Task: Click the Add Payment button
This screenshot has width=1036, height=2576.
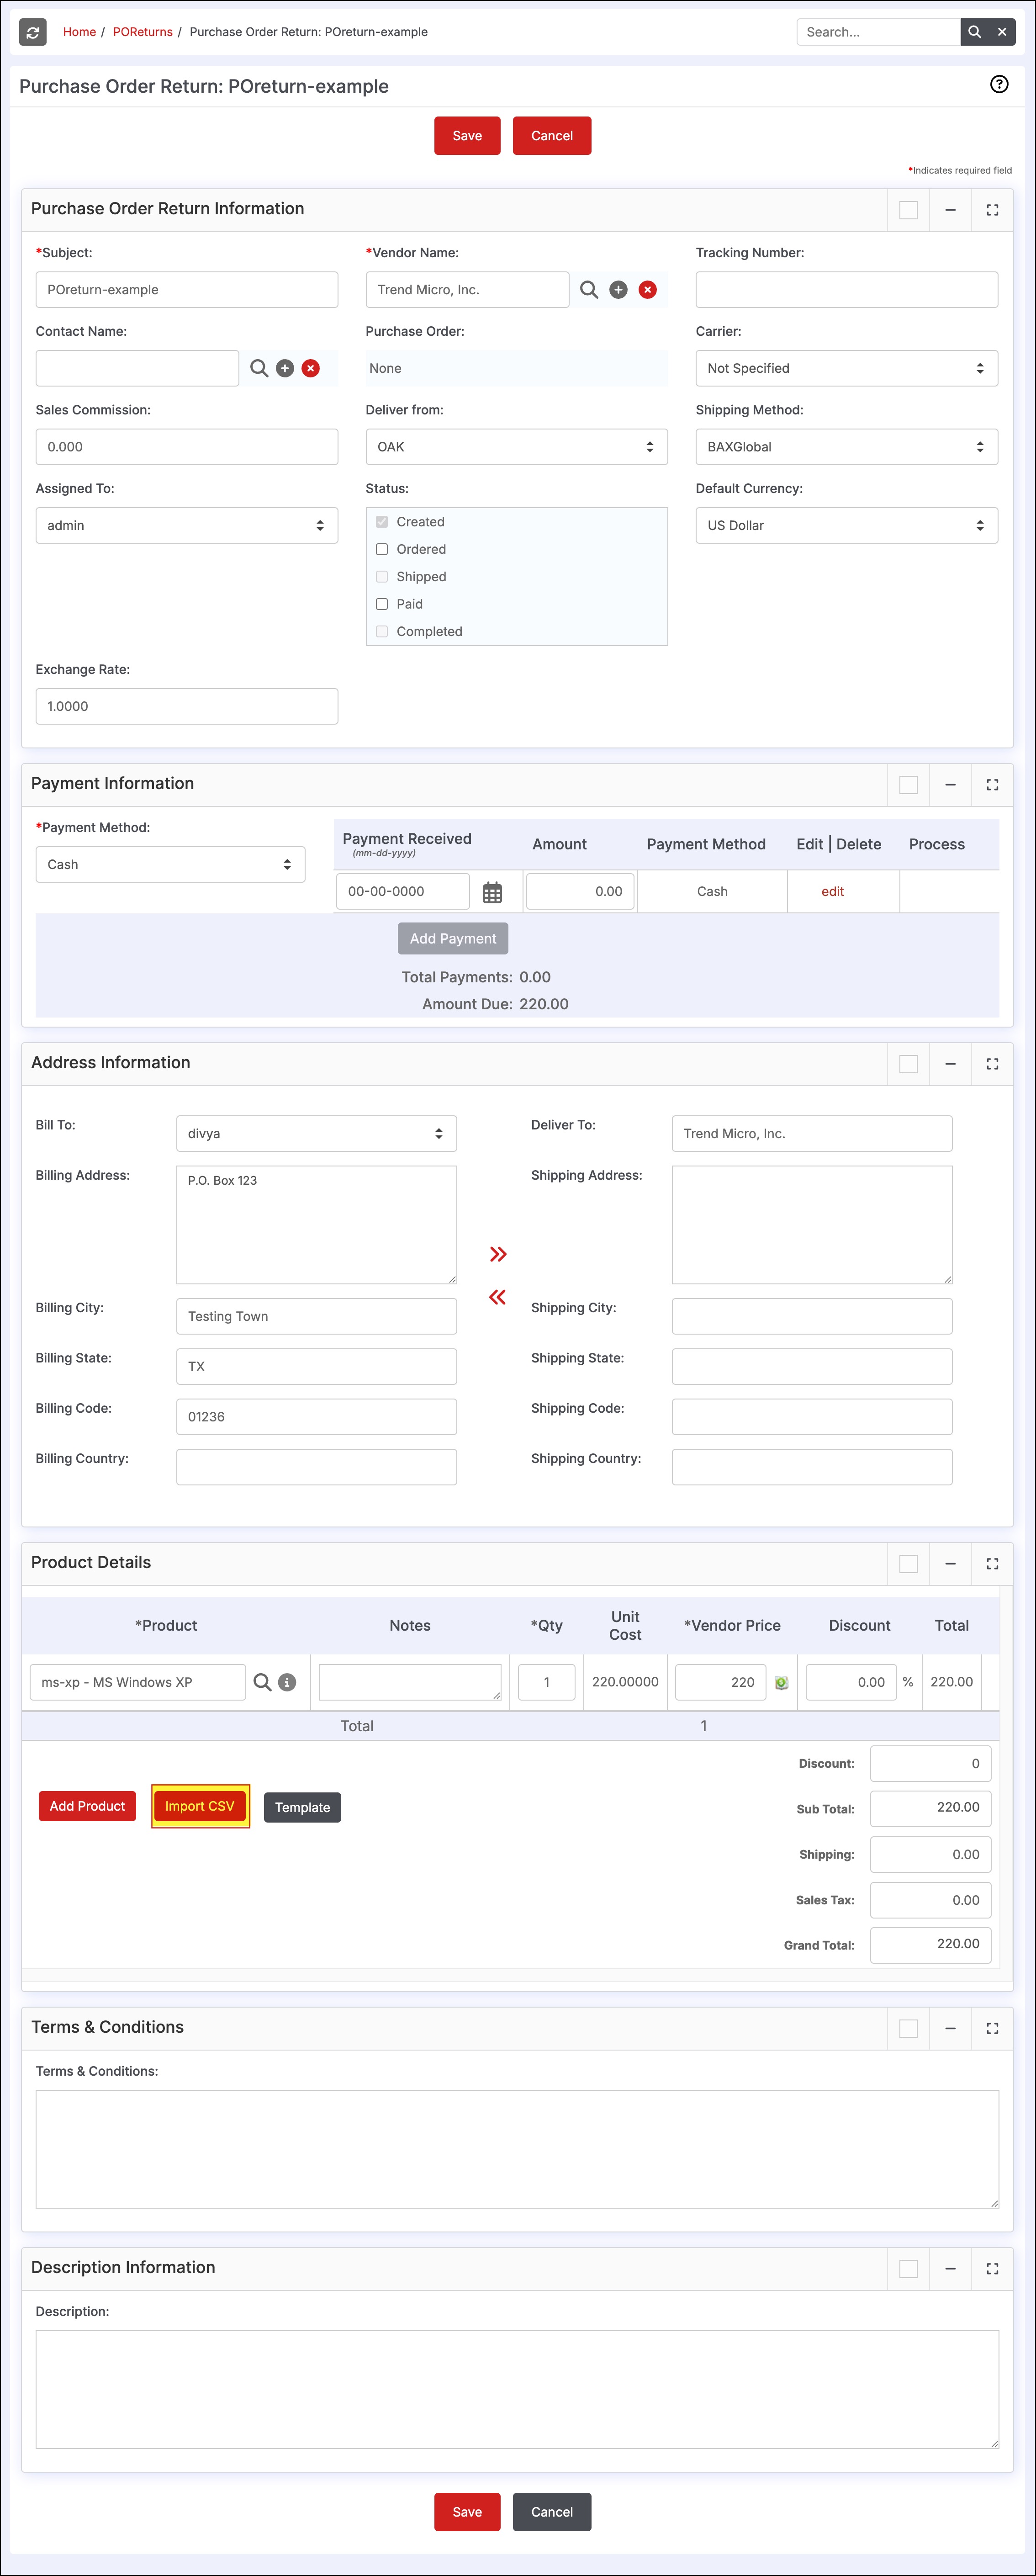Action: pyautogui.click(x=453, y=939)
